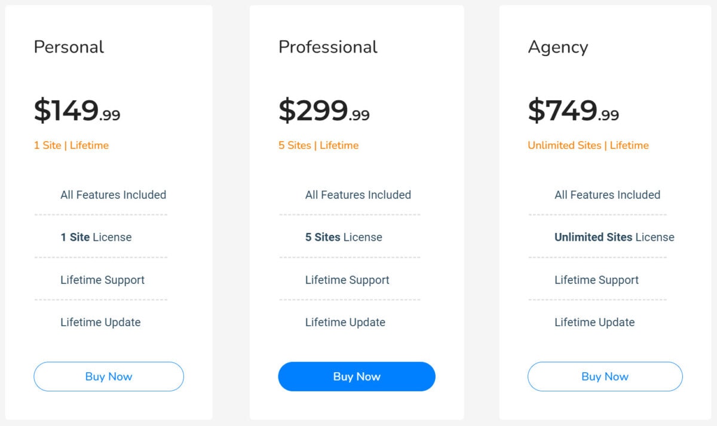Select the Professional plan heading
Screen dimensions: 717x426
click(x=327, y=47)
